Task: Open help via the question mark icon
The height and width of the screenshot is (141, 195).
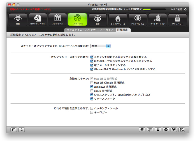Action: (x=166, y=130)
